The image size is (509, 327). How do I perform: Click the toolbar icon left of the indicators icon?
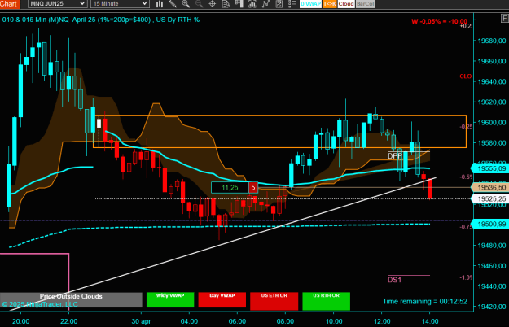click(x=252, y=3)
